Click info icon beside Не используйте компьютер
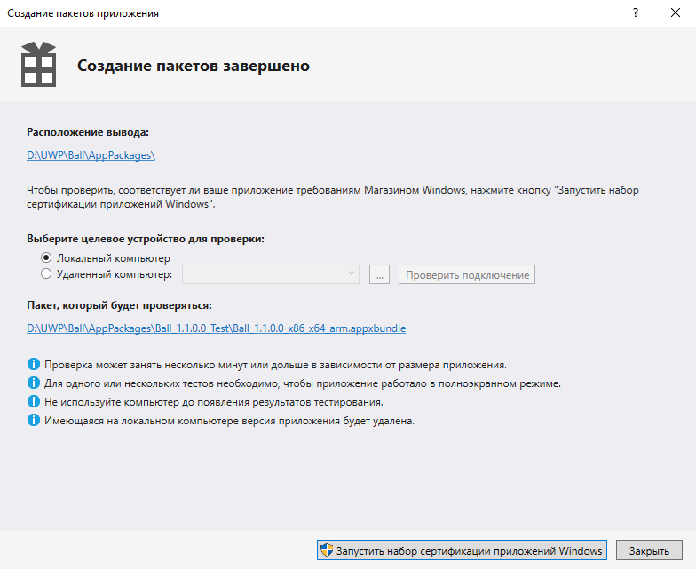The width and height of the screenshot is (696, 569). [x=34, y=401]
